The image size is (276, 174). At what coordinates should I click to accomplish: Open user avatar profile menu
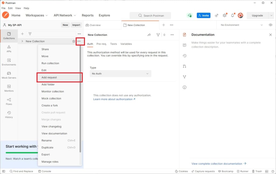pos(240,15)
